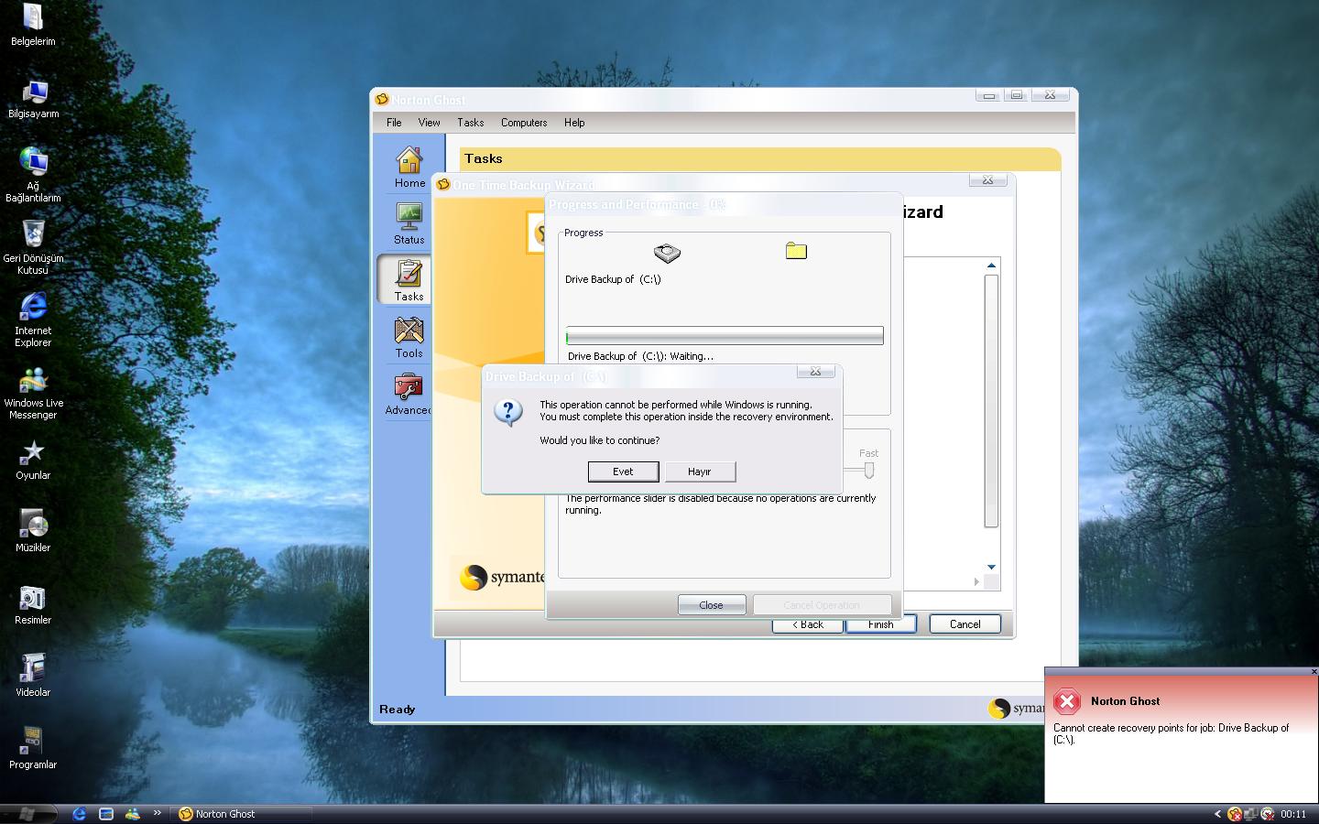Screen dimensions: 1319x824
Task: Open the Advanced sidebar icon
Action: (409, 394)
